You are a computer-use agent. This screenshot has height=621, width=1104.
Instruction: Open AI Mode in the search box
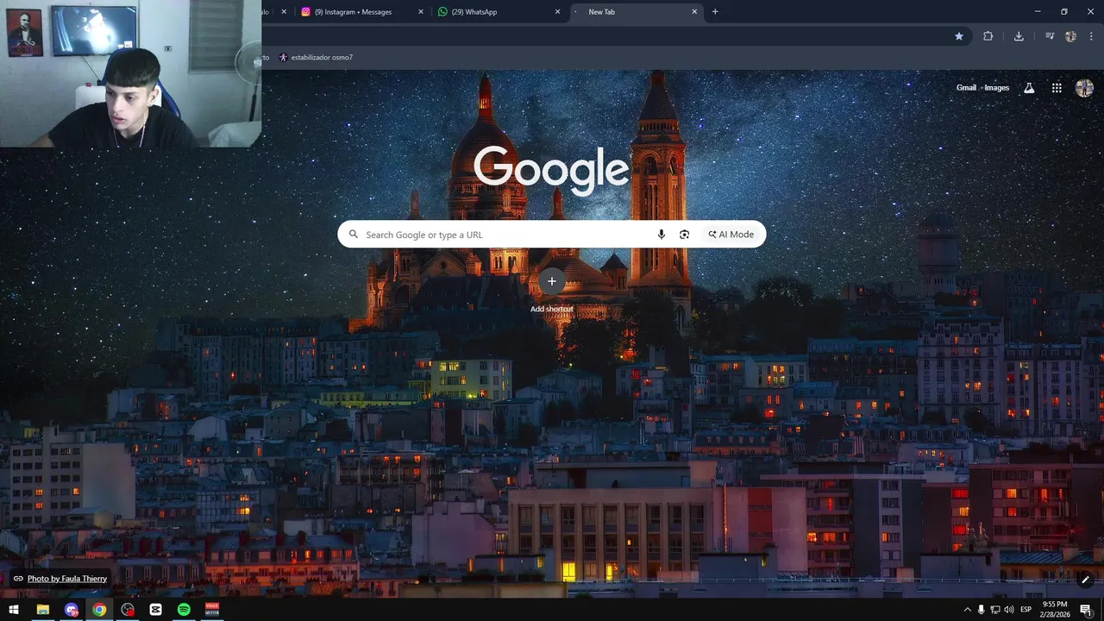coord(731,235)
